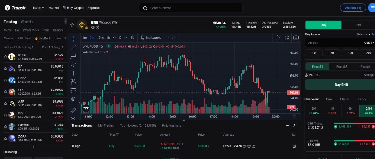Select the forecasting and measurement tool

pos(73,90)
